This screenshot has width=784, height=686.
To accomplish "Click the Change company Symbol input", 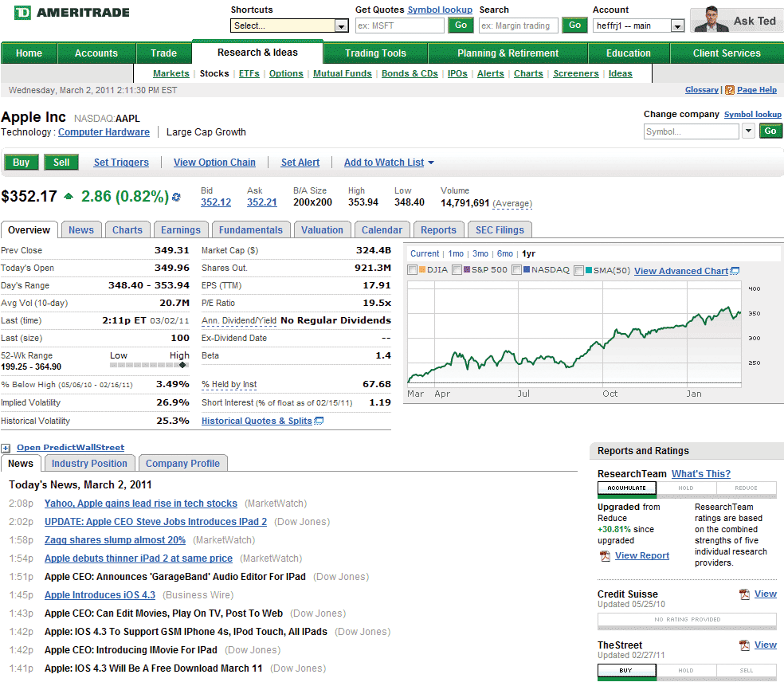I will click(x=691, y=131).
